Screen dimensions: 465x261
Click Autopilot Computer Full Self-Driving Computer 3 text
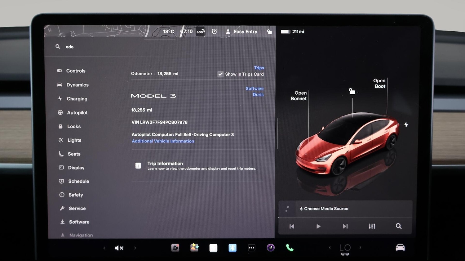[x=183, y=134]
